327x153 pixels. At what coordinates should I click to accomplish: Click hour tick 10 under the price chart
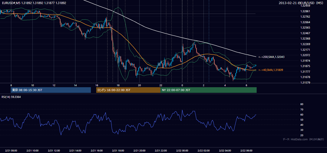coord(32,85)
